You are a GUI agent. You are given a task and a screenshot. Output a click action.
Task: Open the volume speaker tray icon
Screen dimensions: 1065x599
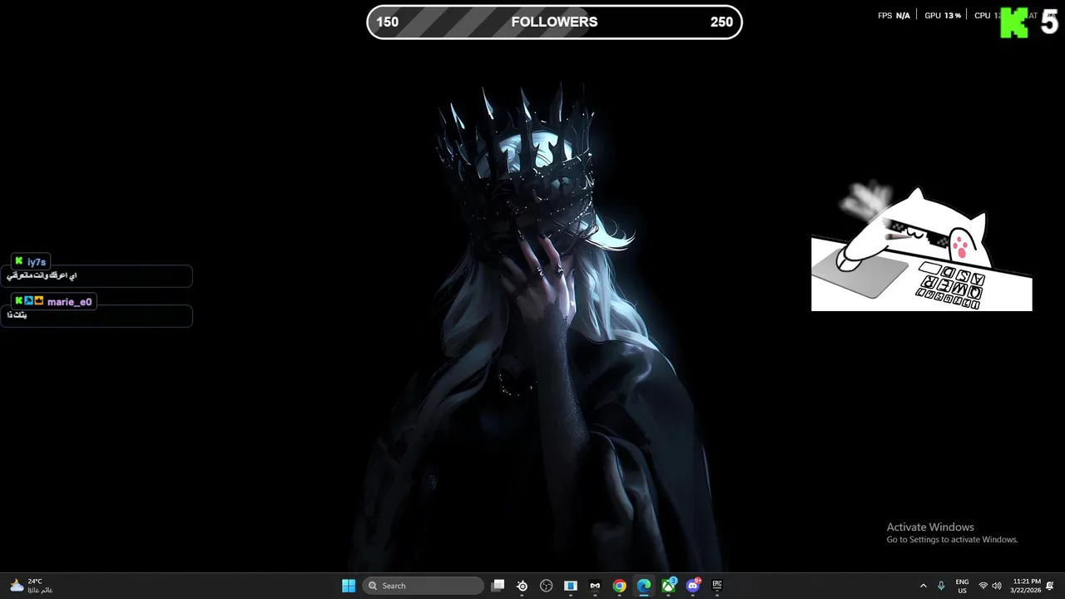[997, 586]
